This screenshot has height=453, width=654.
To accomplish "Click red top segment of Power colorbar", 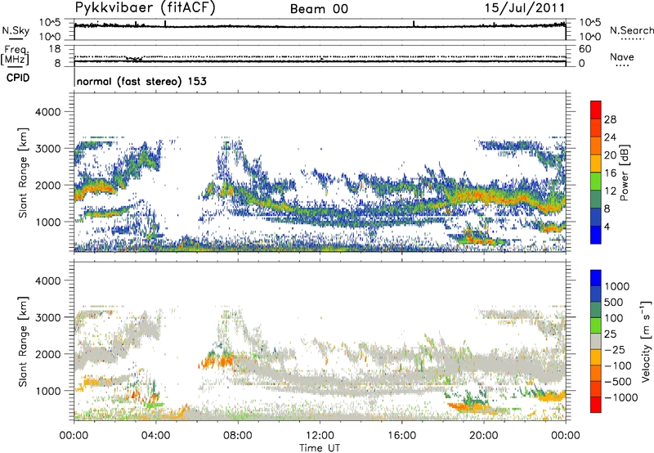I will coord(596,110).
